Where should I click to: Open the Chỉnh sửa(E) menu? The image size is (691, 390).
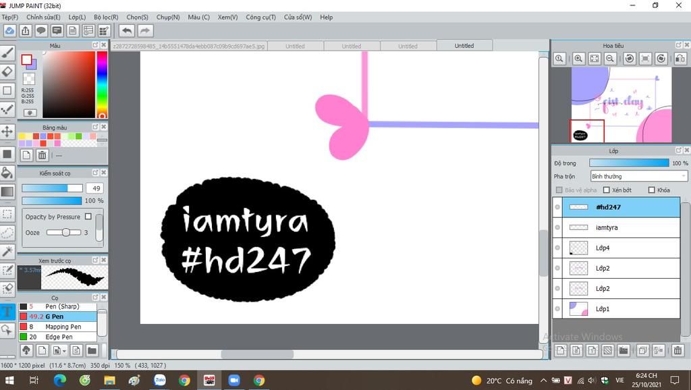point(43,17)
